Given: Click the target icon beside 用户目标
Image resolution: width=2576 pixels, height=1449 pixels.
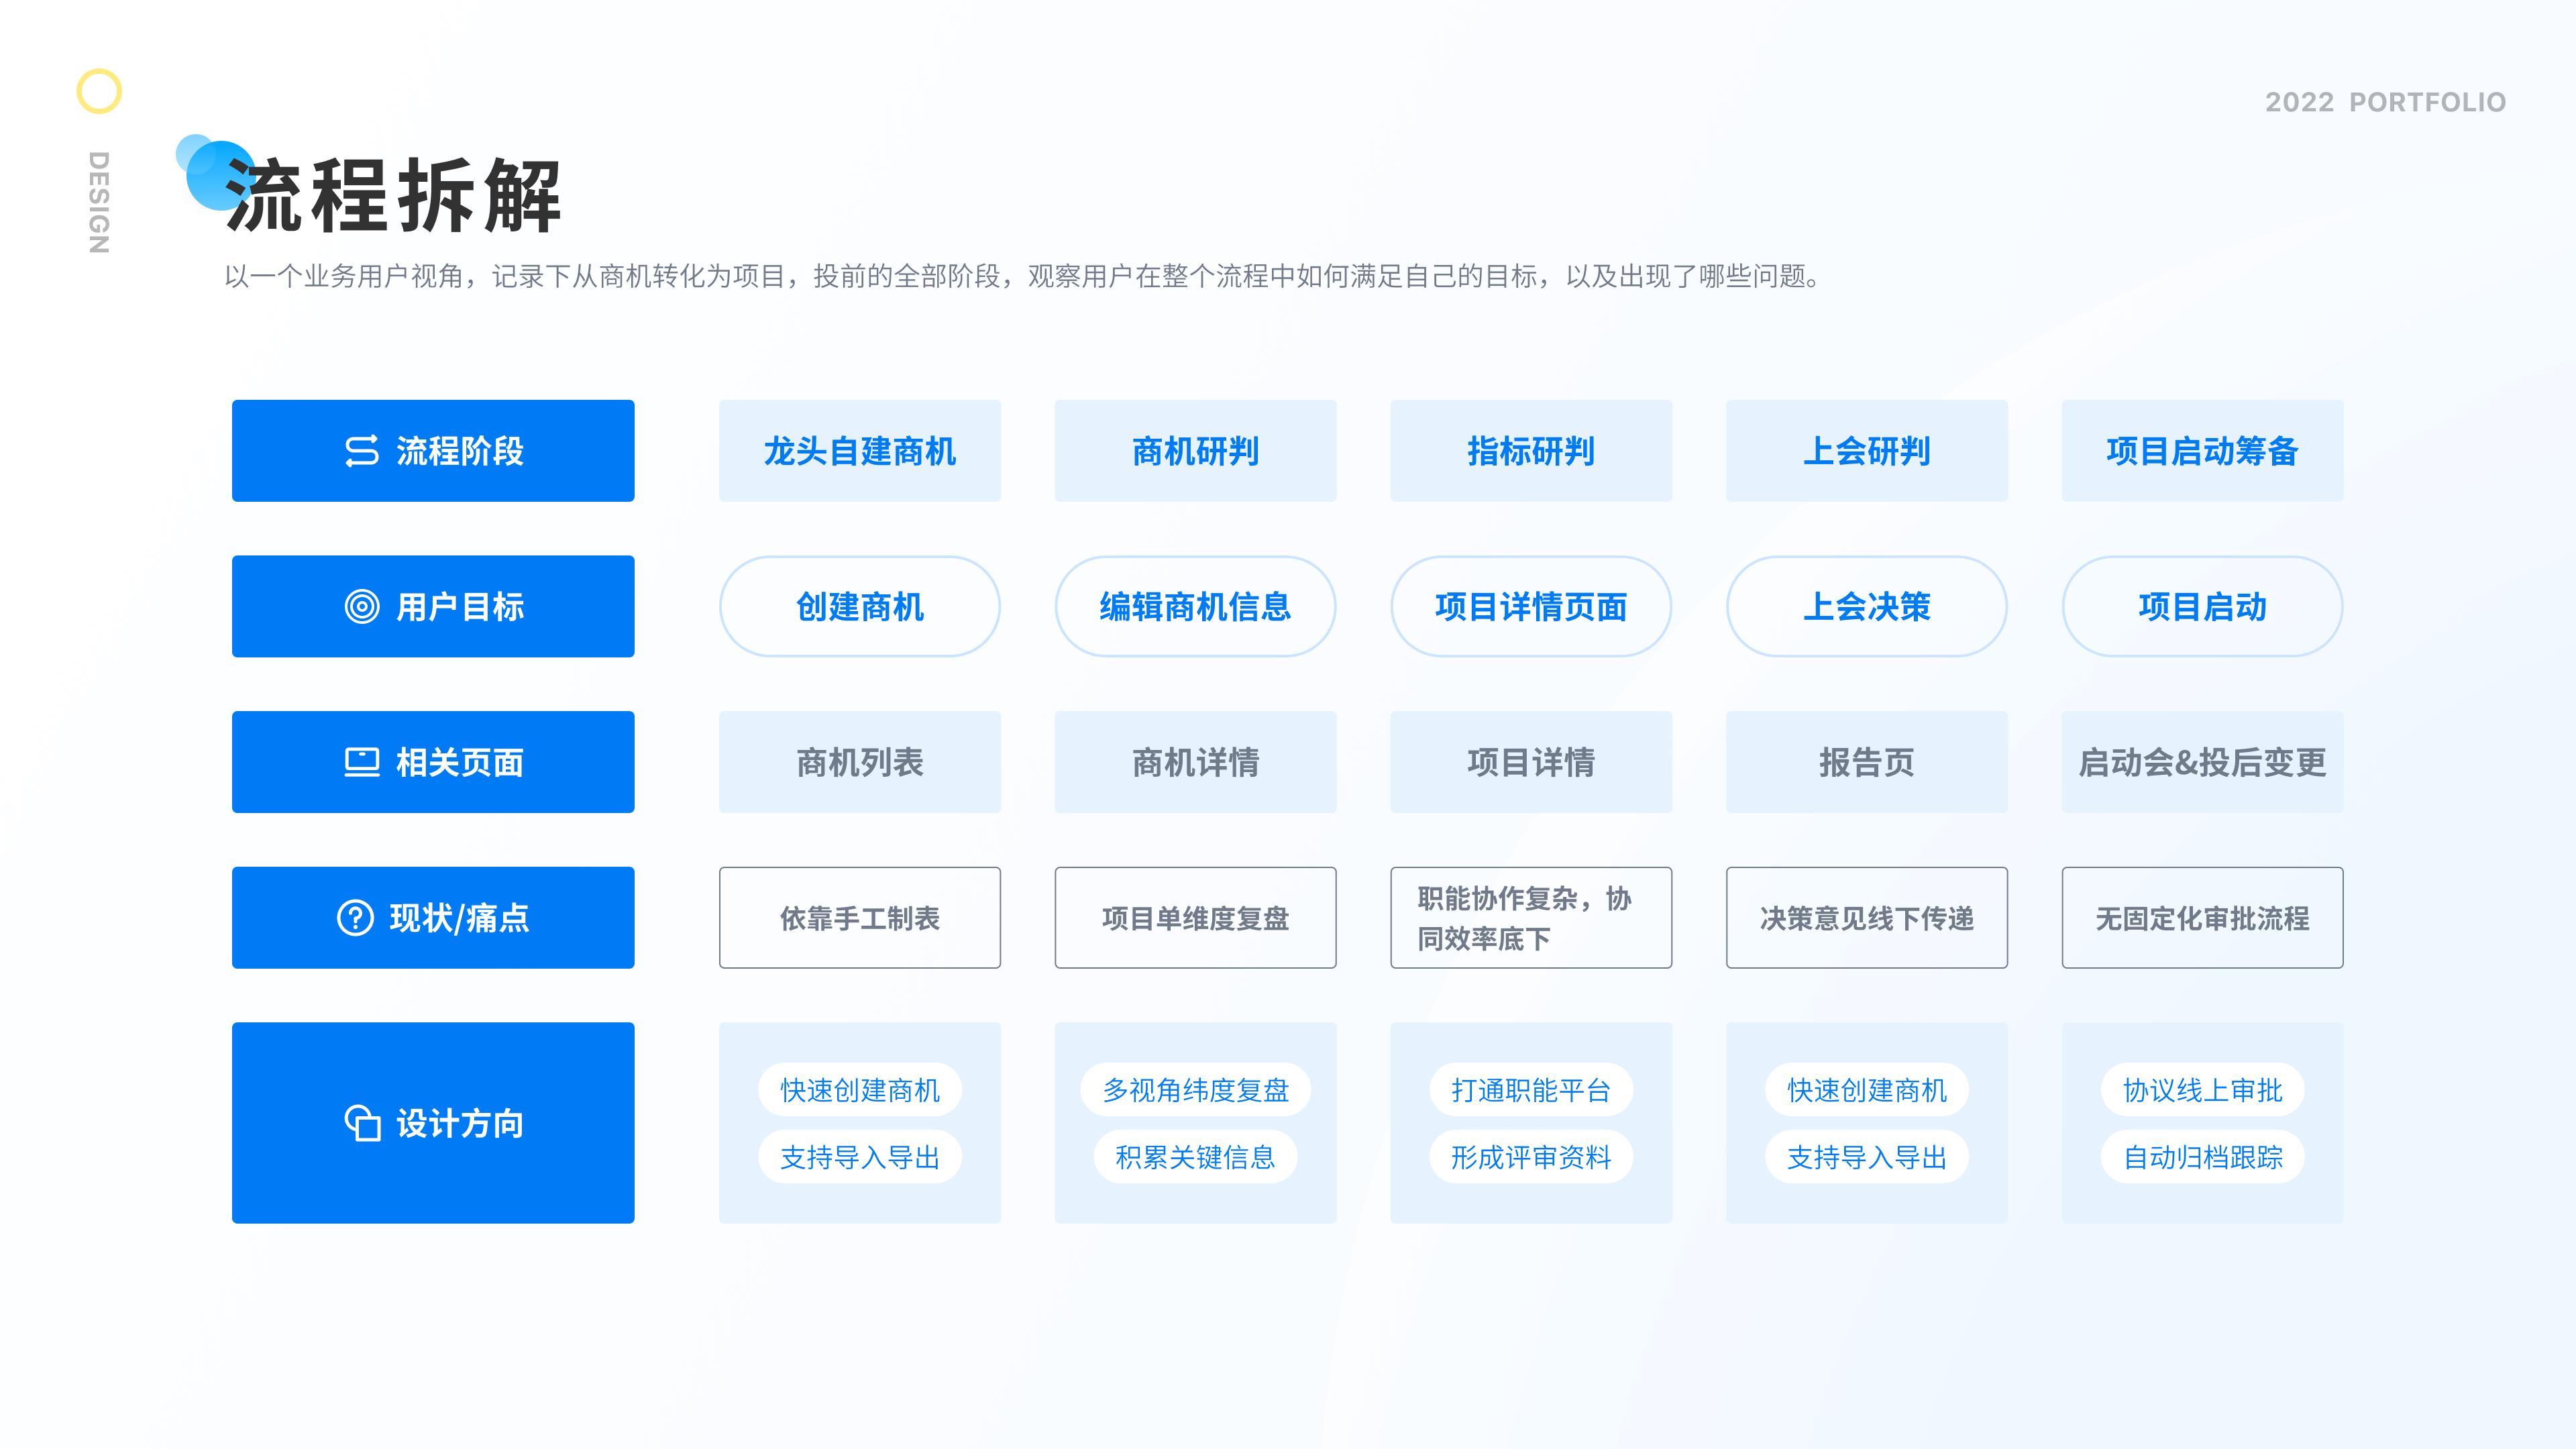Looking at the screenshot, I should 362,607.
